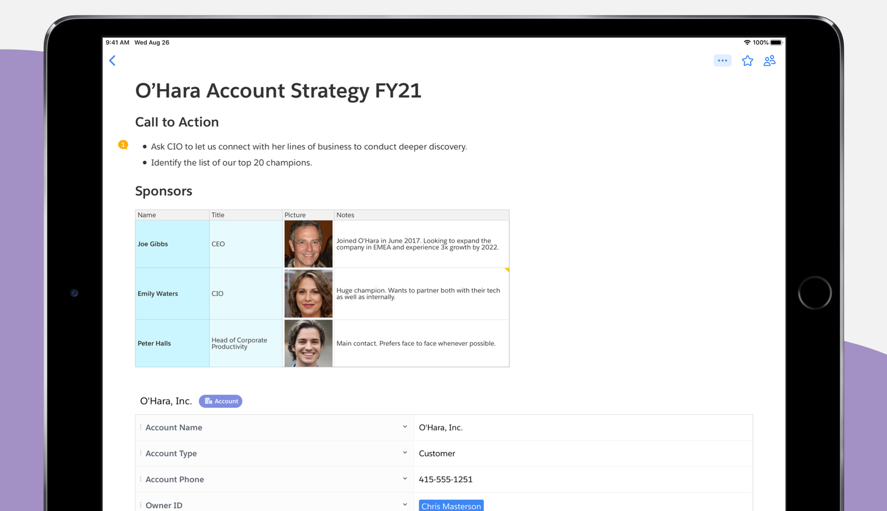Click the O'Hara, Inc. record heading
The image size is (887, 511).
(x=166, y=401)
